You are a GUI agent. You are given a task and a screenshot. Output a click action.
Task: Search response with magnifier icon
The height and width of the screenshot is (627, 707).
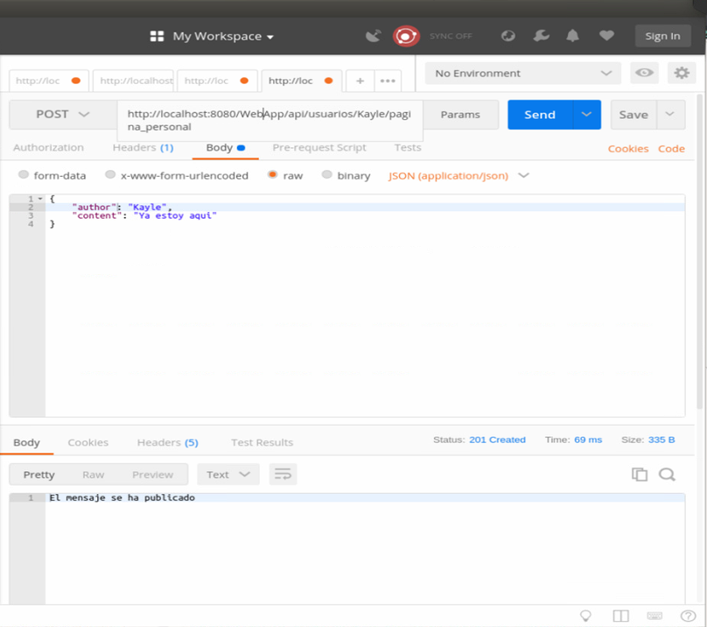click(x=667, y=475)
